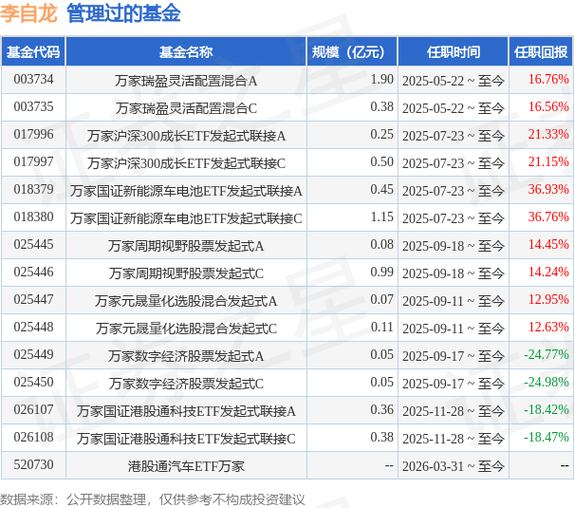This screenshot has width=574, height=508.
Task: Click the 基金代码 column header
Action: click(x=33, y=52)
